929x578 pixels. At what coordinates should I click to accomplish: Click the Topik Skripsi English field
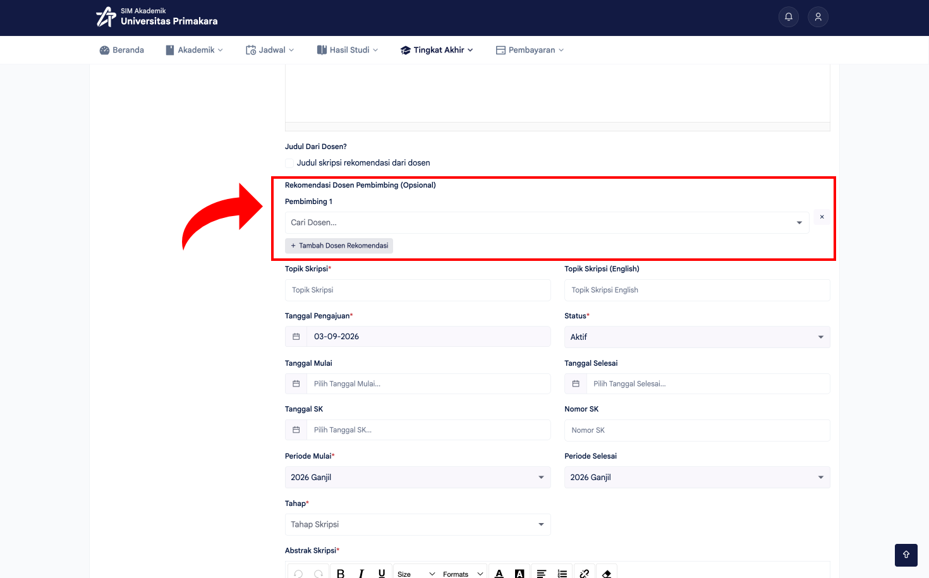[x=697, y=290]
